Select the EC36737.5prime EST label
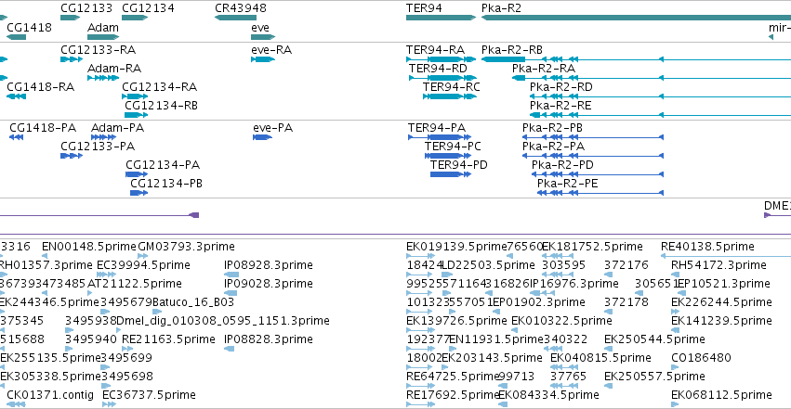 coord(149,395)
